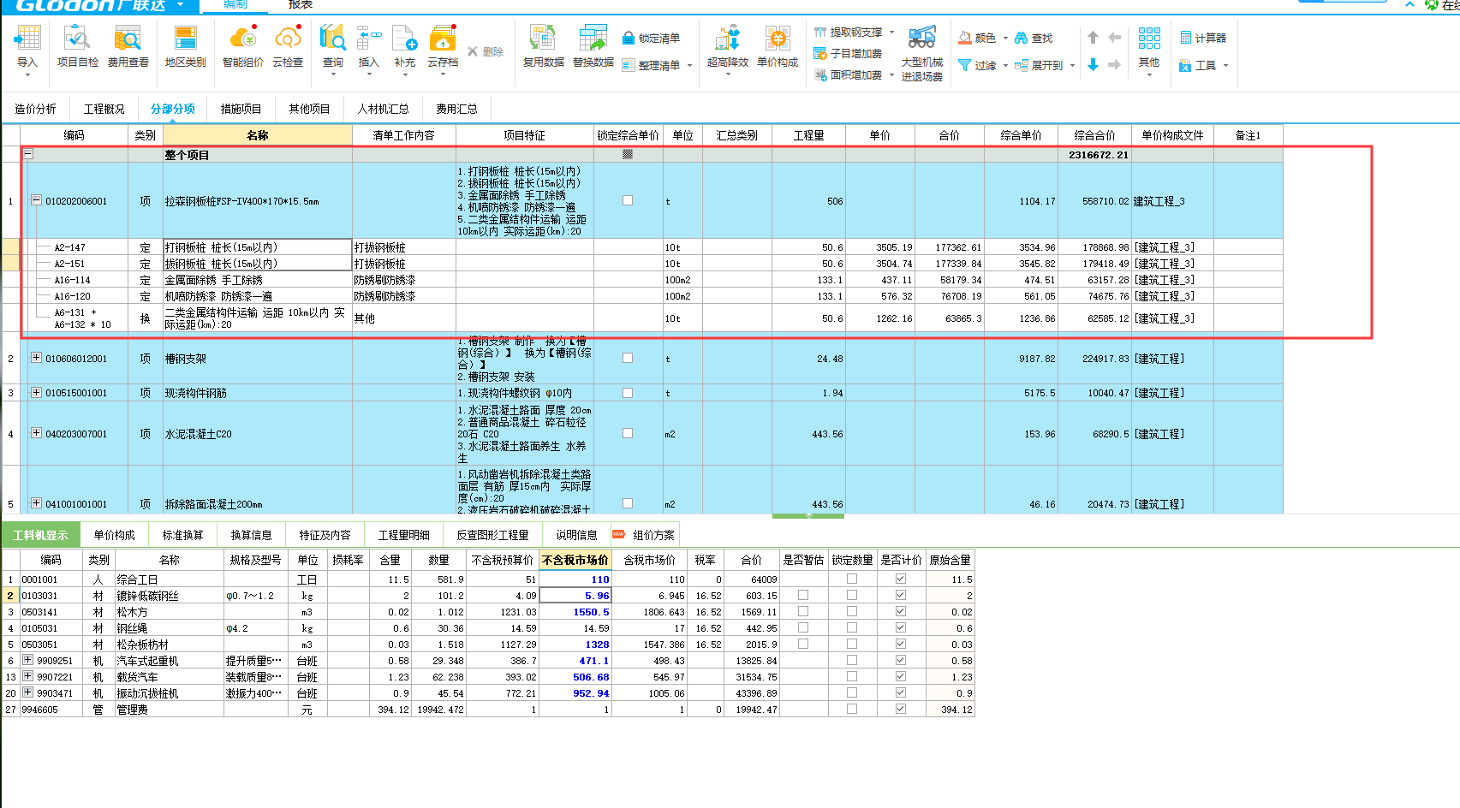Open the 组价方案 lower tab
Screen dimensions: 1460x808
coord(647,535)
